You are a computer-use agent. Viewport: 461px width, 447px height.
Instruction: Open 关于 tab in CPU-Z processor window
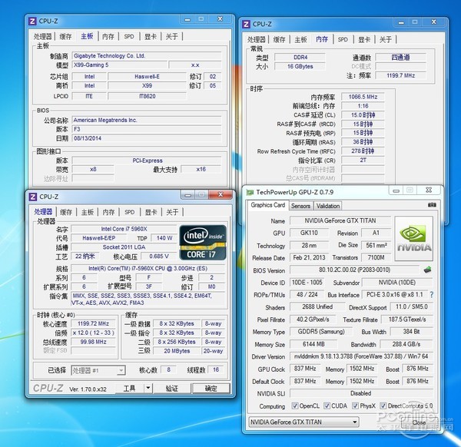point(172,212)
